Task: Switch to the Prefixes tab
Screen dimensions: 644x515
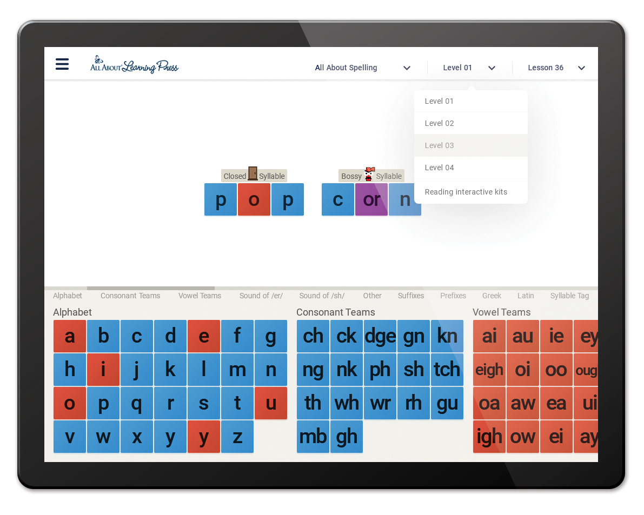Action: point(453,296)
